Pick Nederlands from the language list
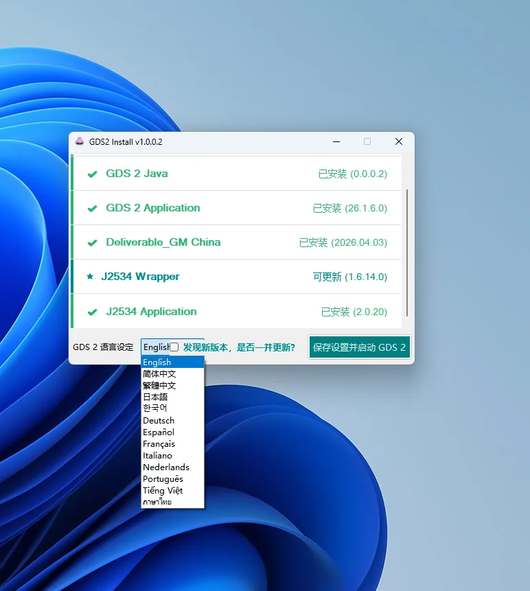This screenshot has height=591, width=530. (x=172, y=467)
